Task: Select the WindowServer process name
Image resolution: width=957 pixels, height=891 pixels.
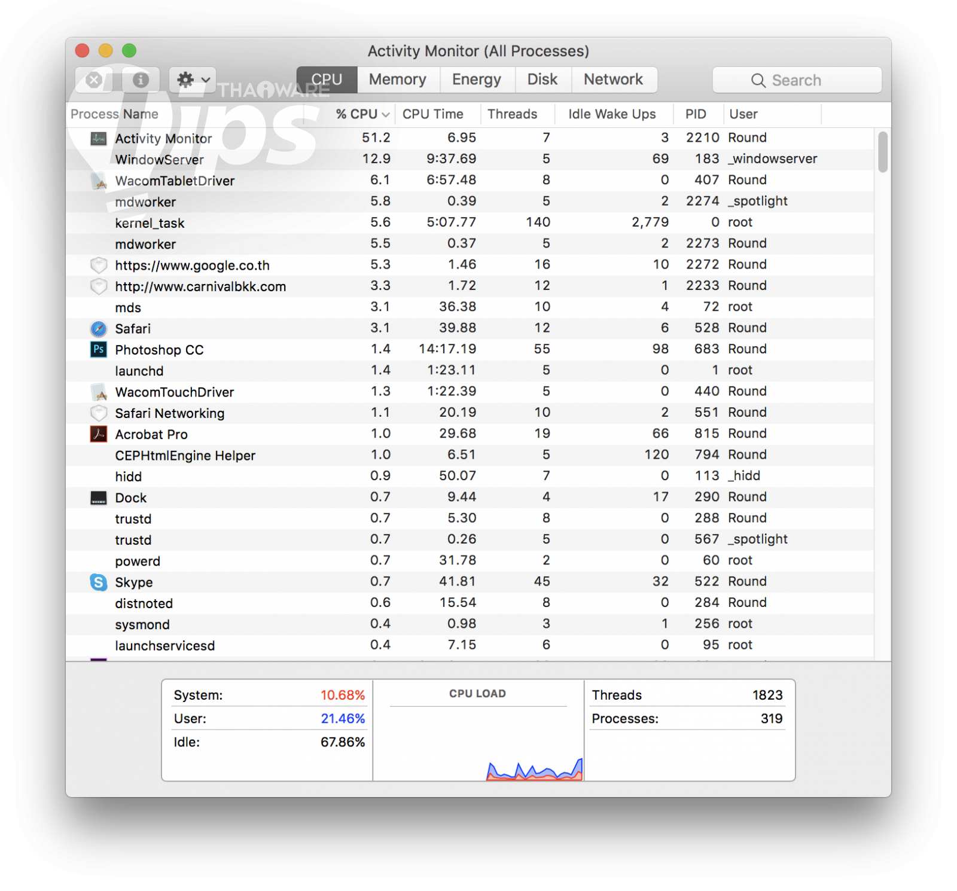Action: (x=160, y=160)
